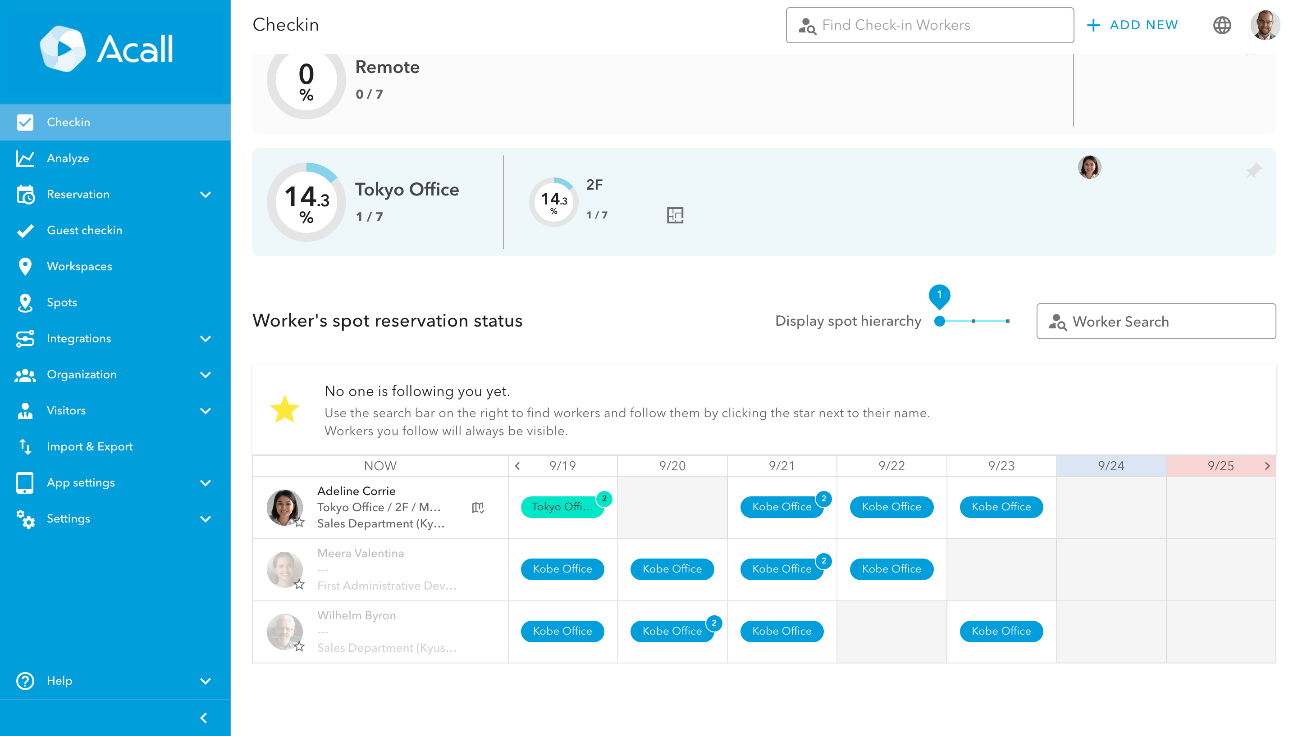Expand the Reservation submenu
1298x736 pixels.
(205, 194)
